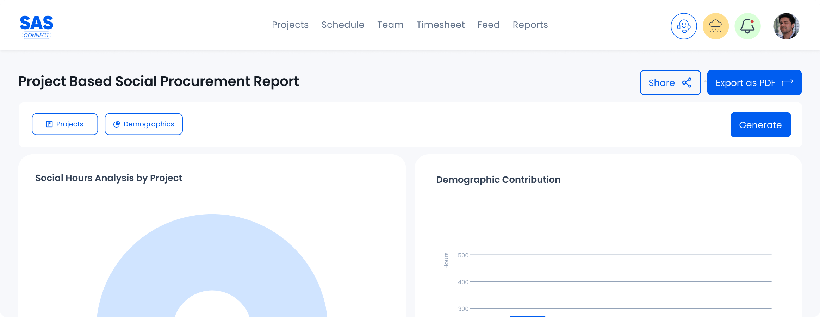Click the pie chart icon on Demographics chip
820x317 pixels.
point(117,124)
